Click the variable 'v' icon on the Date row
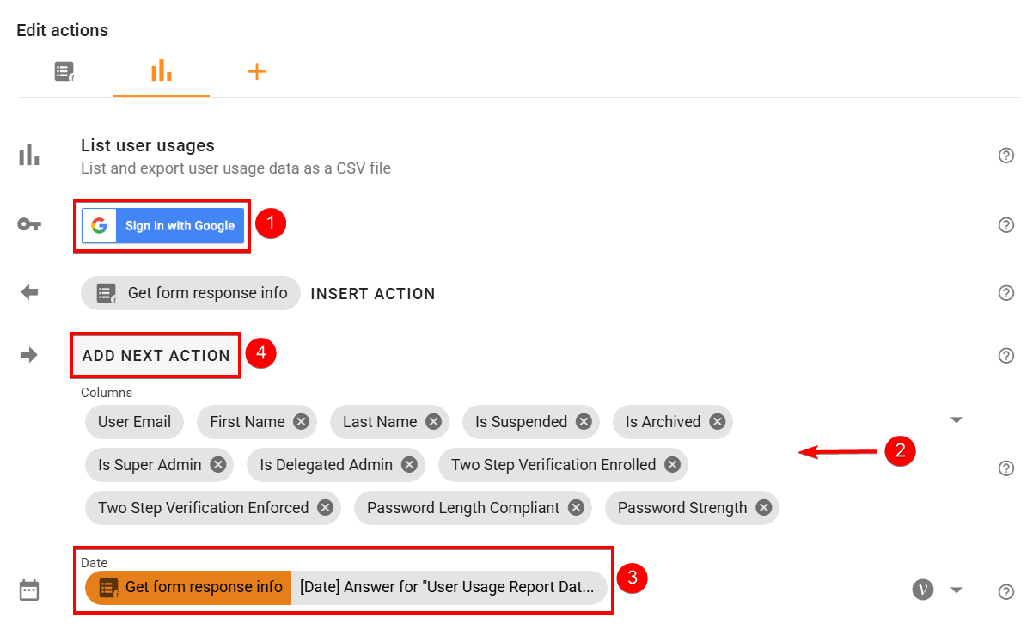This screenshot has height=636, width=1033. 922,590
